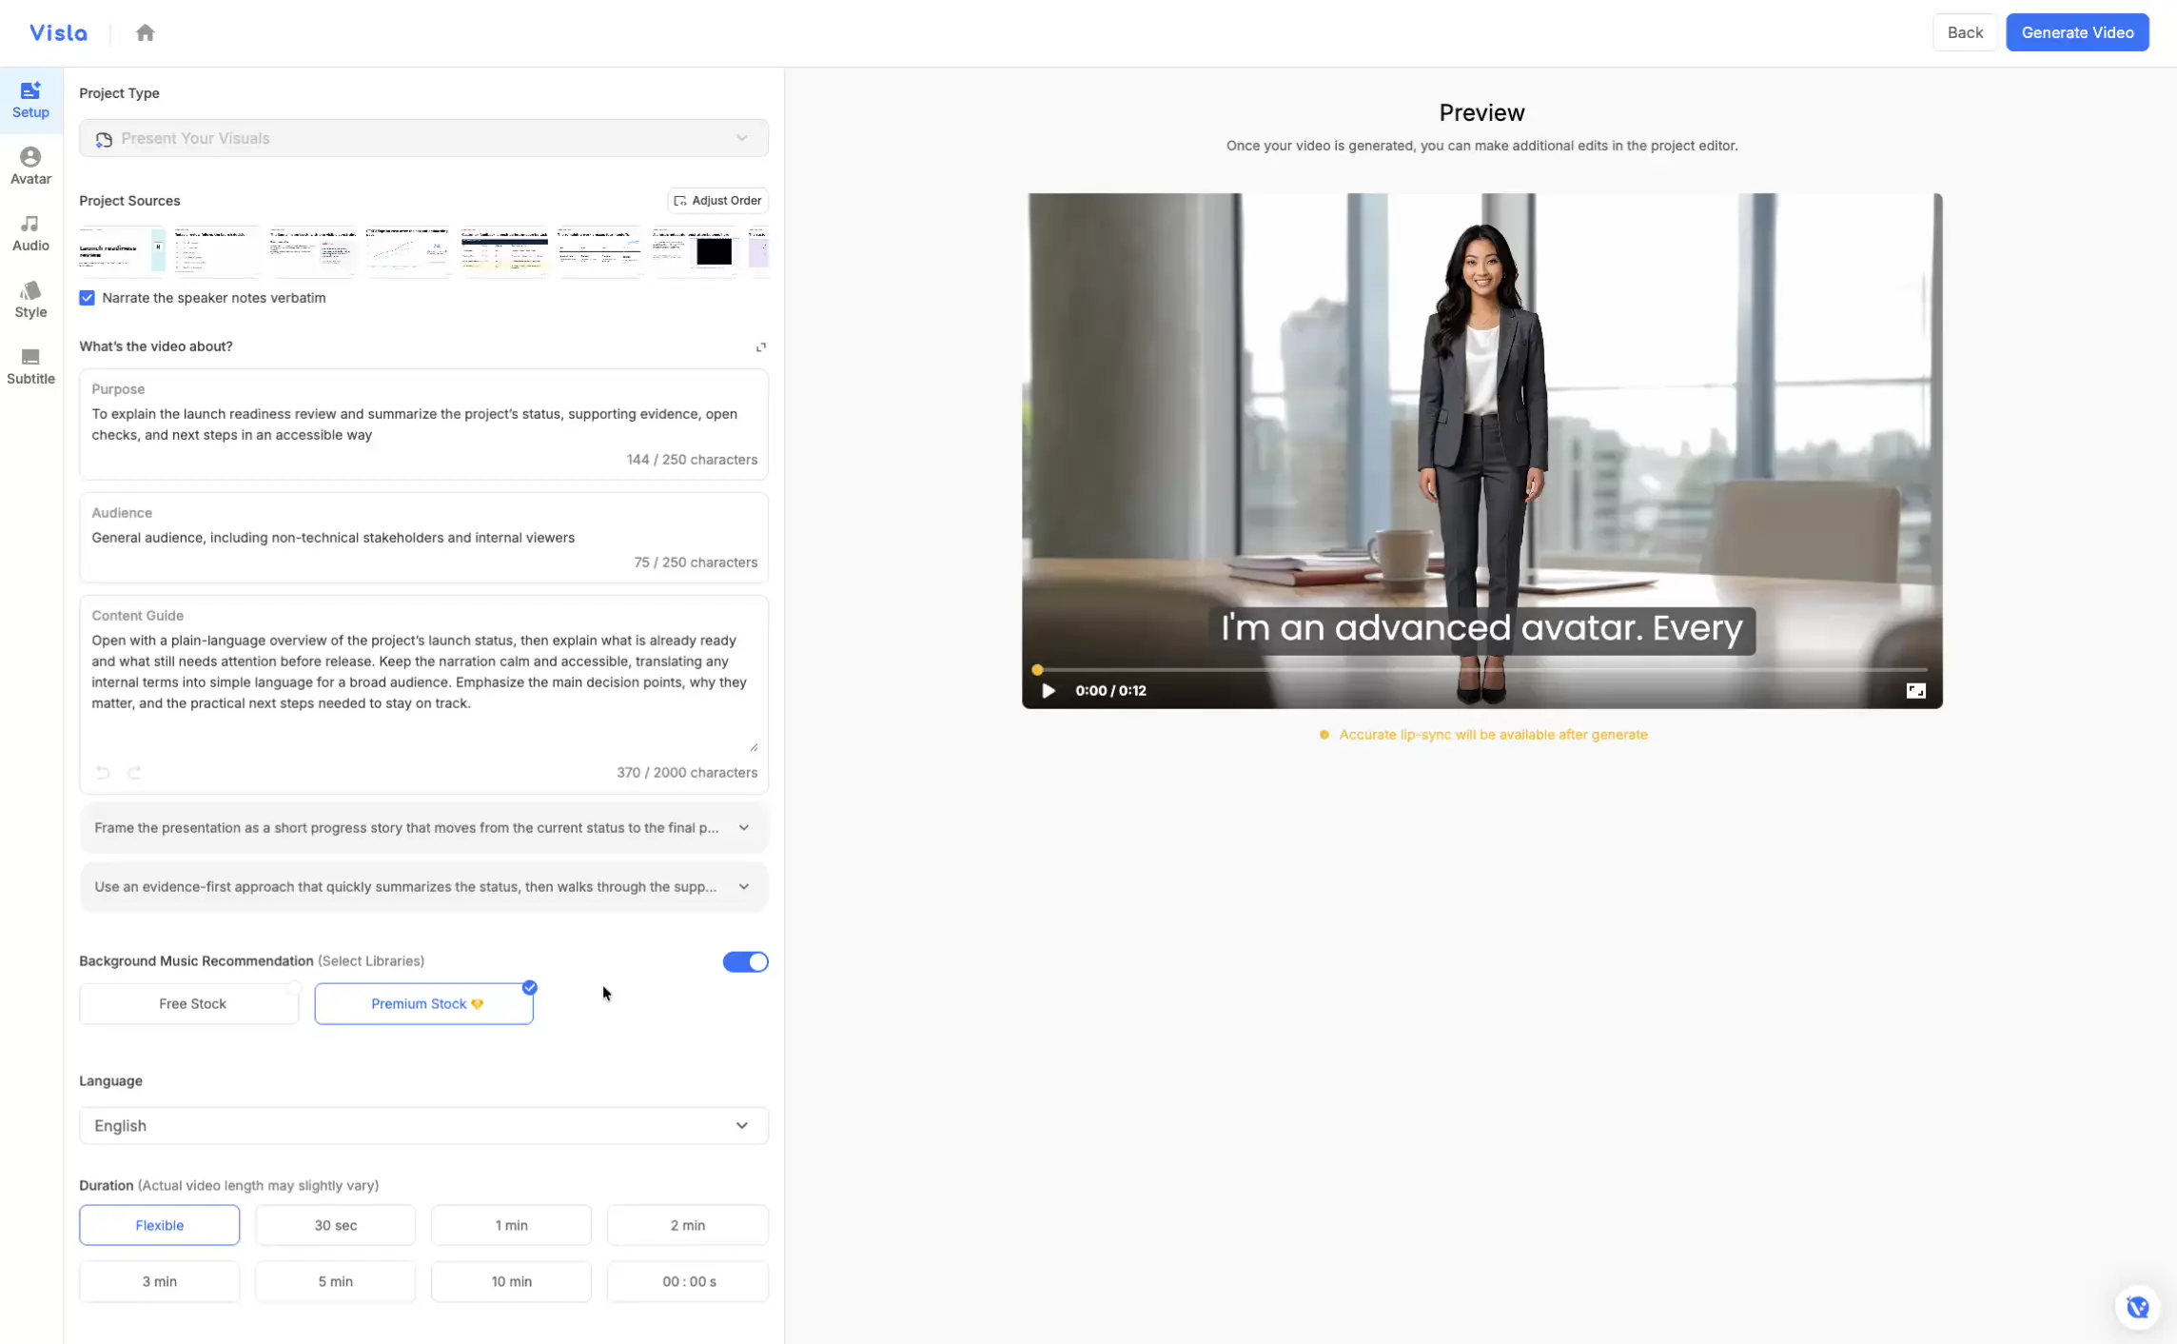Click the undo icon in Content Guide
Image resolution: width=2177 pixels, height=1344 pixels.
pos(103,772)
